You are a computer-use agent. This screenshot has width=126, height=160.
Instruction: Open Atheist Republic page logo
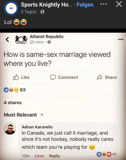tap(21, 40)
